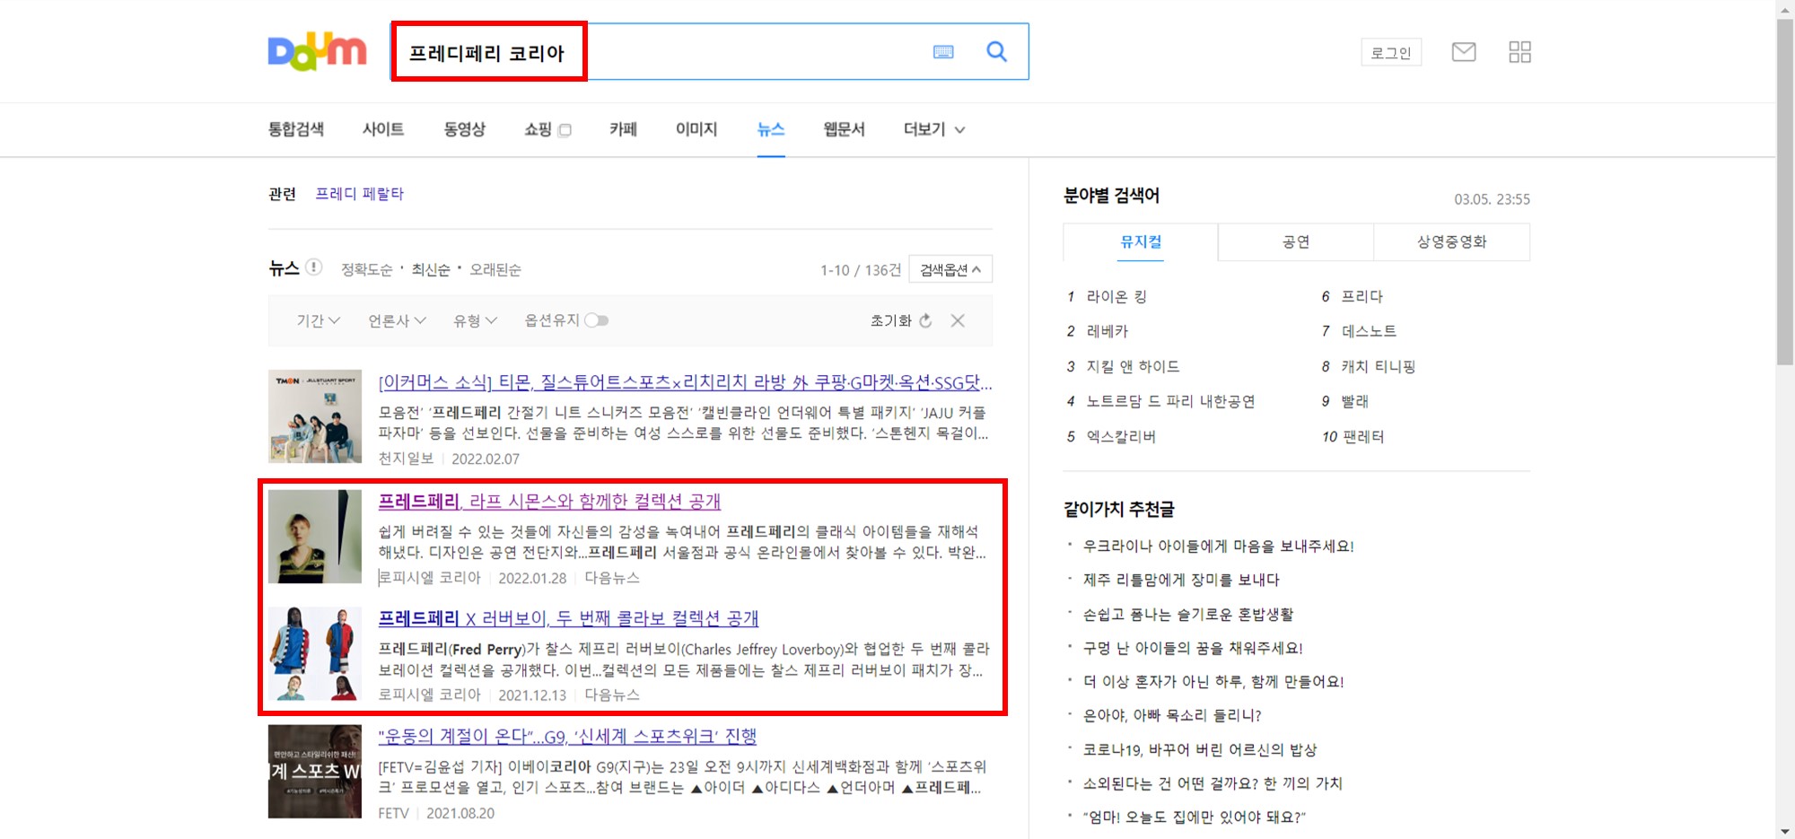
Task: Open the services grid icon
Action: pyautogui.click(x=1519, y=52)
